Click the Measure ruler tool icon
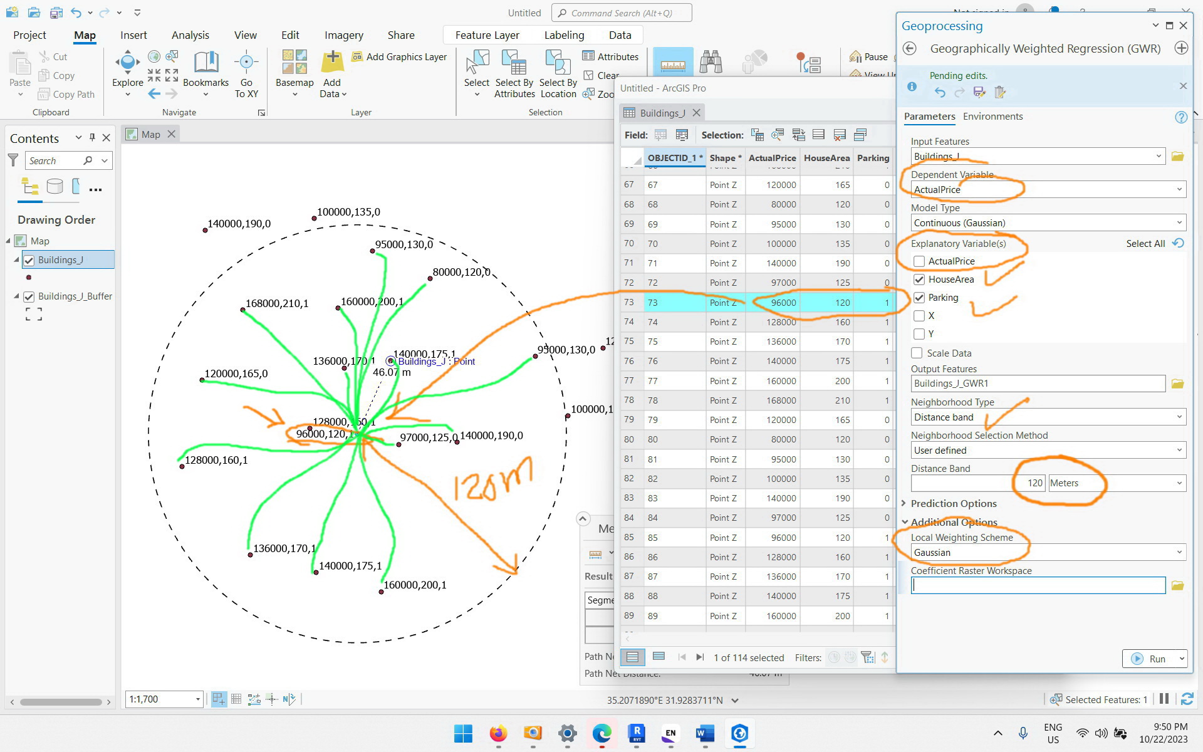Screen dimensions: 1203x752 coord(673,63)
